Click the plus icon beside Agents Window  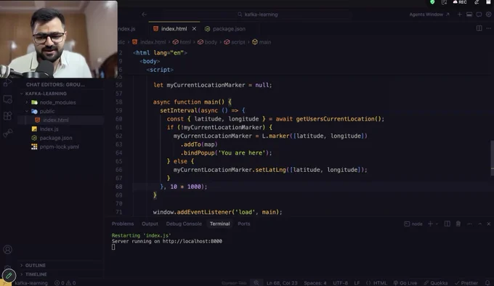point(460,15)
